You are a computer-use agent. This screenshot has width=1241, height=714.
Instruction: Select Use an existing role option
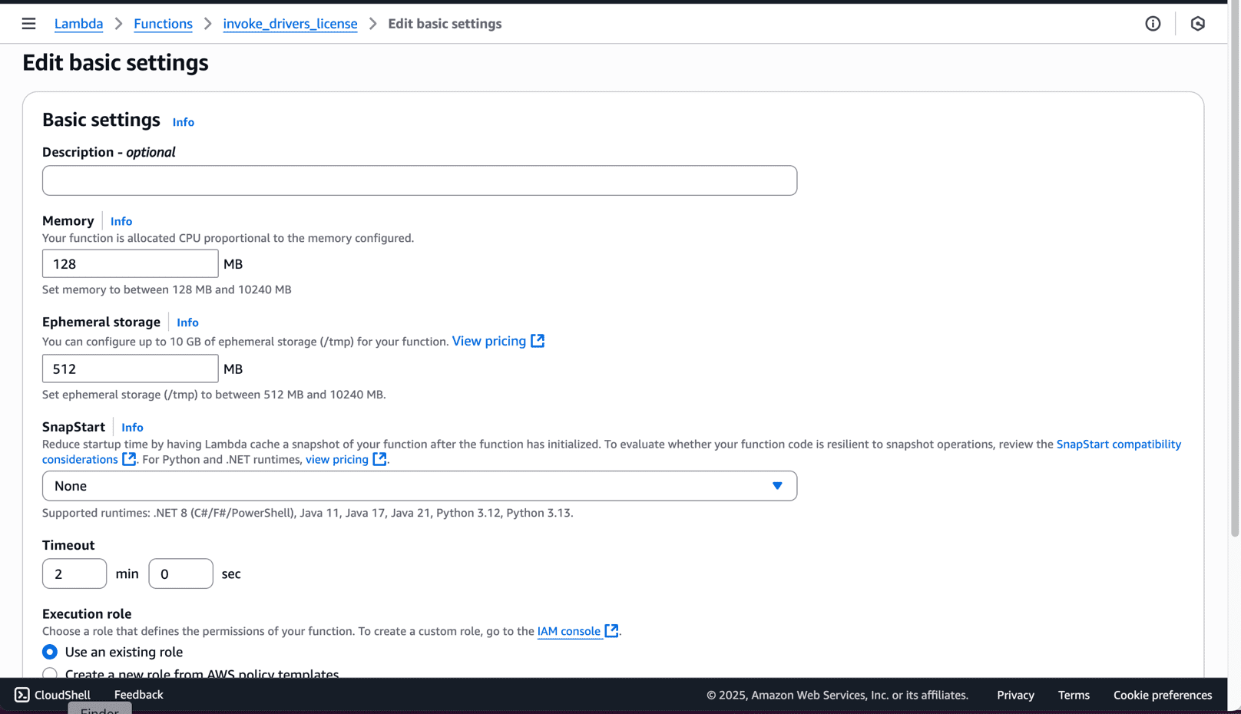[x=50, y=652]
